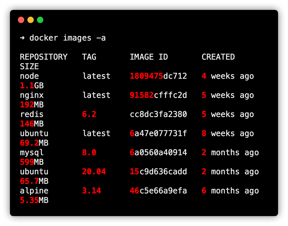Click the CREATED column header
288x226 pixels.
point(218,57)
